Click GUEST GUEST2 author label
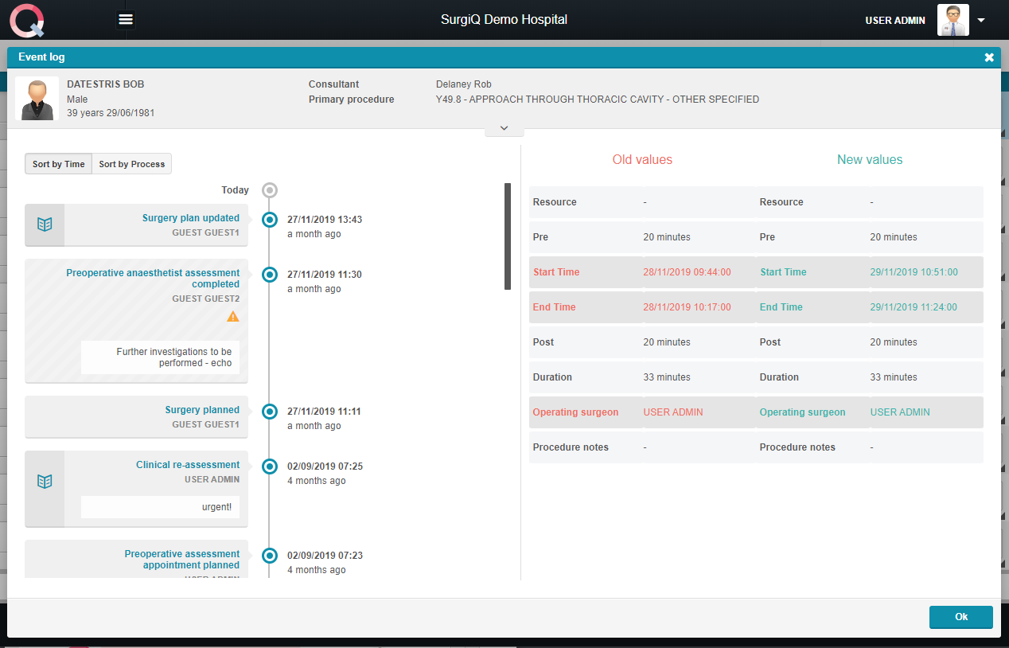Image resolution: width=1009 pixels, height=648 pixels. coord(205,299)
